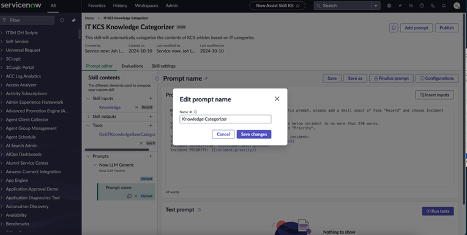Close the Edit prompt name dialog
467x235 pixels.
pos(277,99)
